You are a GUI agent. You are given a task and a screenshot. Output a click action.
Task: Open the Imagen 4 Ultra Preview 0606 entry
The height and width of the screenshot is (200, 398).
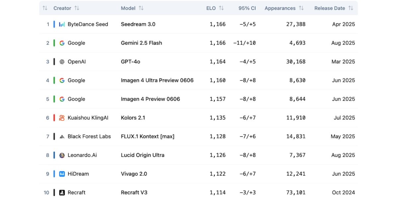(x=157, y=80)
